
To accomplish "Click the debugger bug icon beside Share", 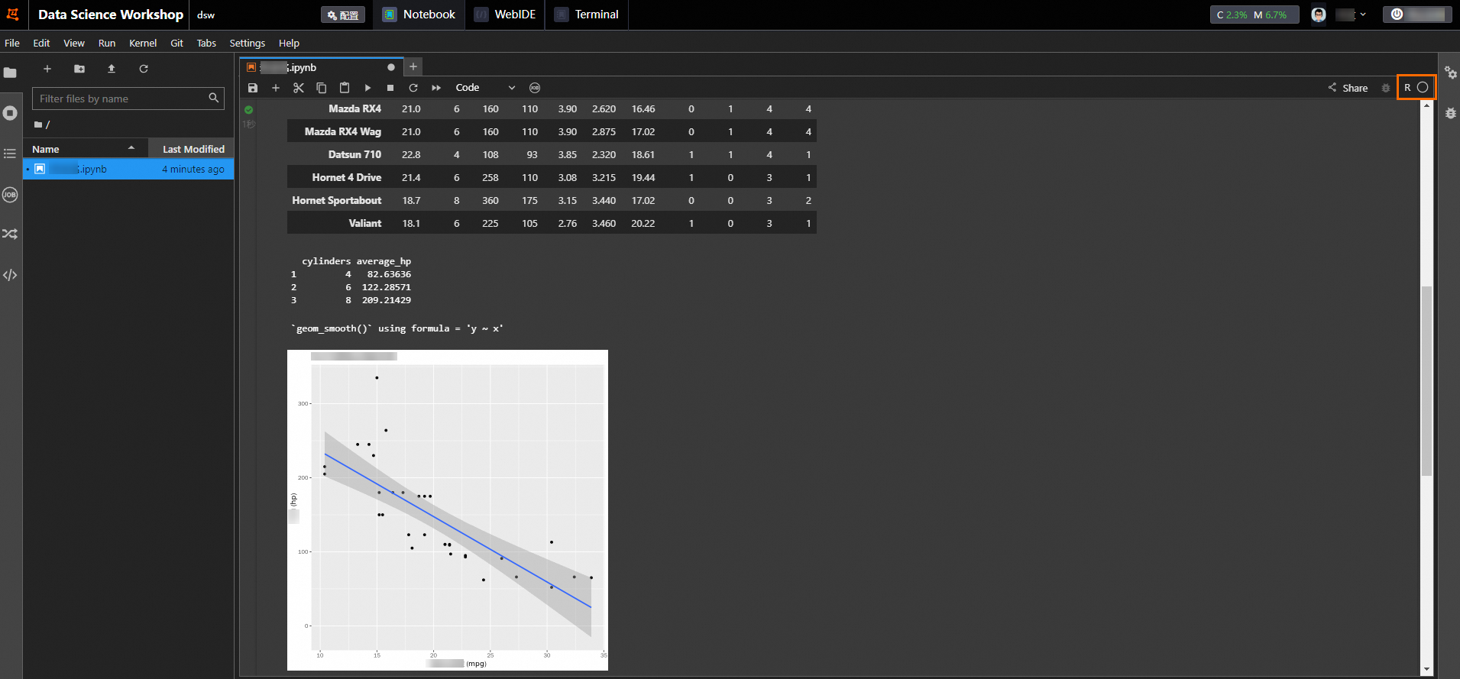I will (x=1386, y=88).
